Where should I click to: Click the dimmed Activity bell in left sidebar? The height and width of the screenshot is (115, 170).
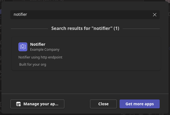(x=1, y=42)
